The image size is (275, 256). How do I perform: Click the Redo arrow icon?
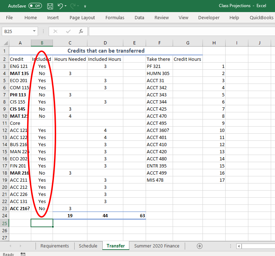(x=72, y=6)
